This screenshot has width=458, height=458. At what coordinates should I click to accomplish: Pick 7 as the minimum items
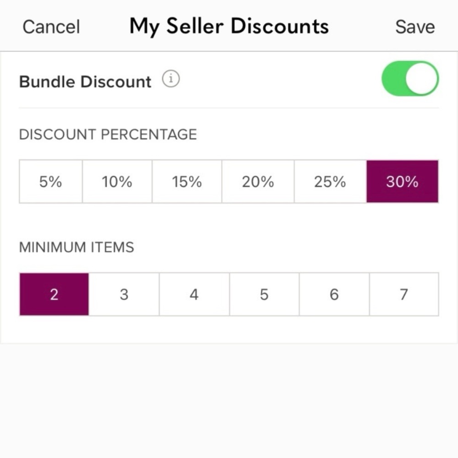(403, 294)
